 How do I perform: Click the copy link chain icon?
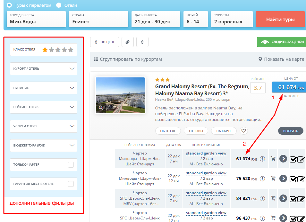coord(127,42)
